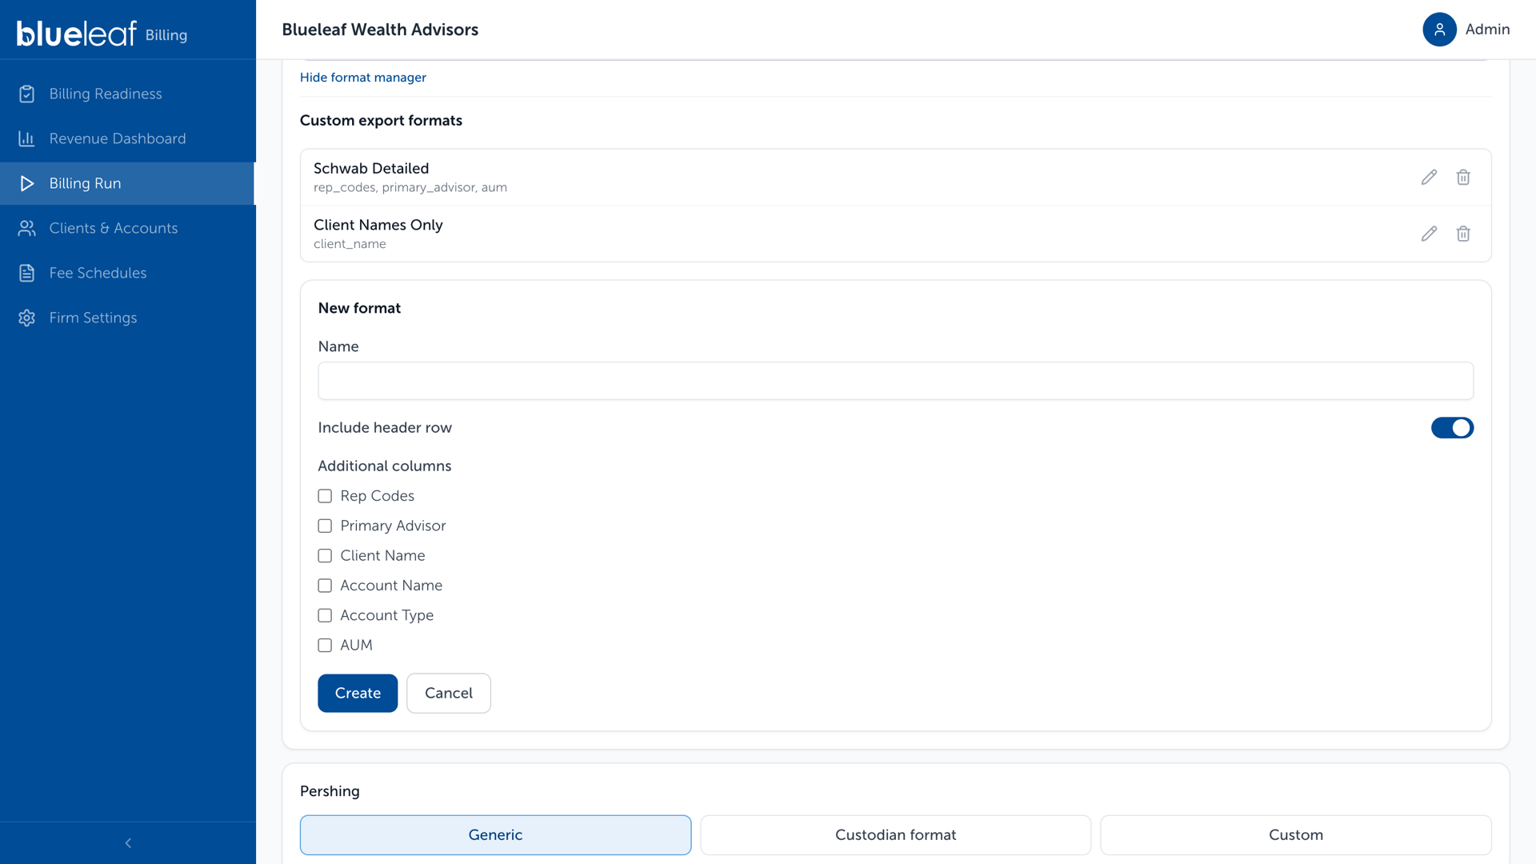Open Clients & Accounts page
The image size is (1536, 864).
[x=128, y=228]
